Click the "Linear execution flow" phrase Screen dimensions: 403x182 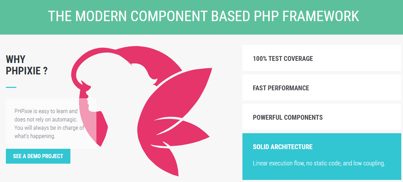[x=278, y=163]
